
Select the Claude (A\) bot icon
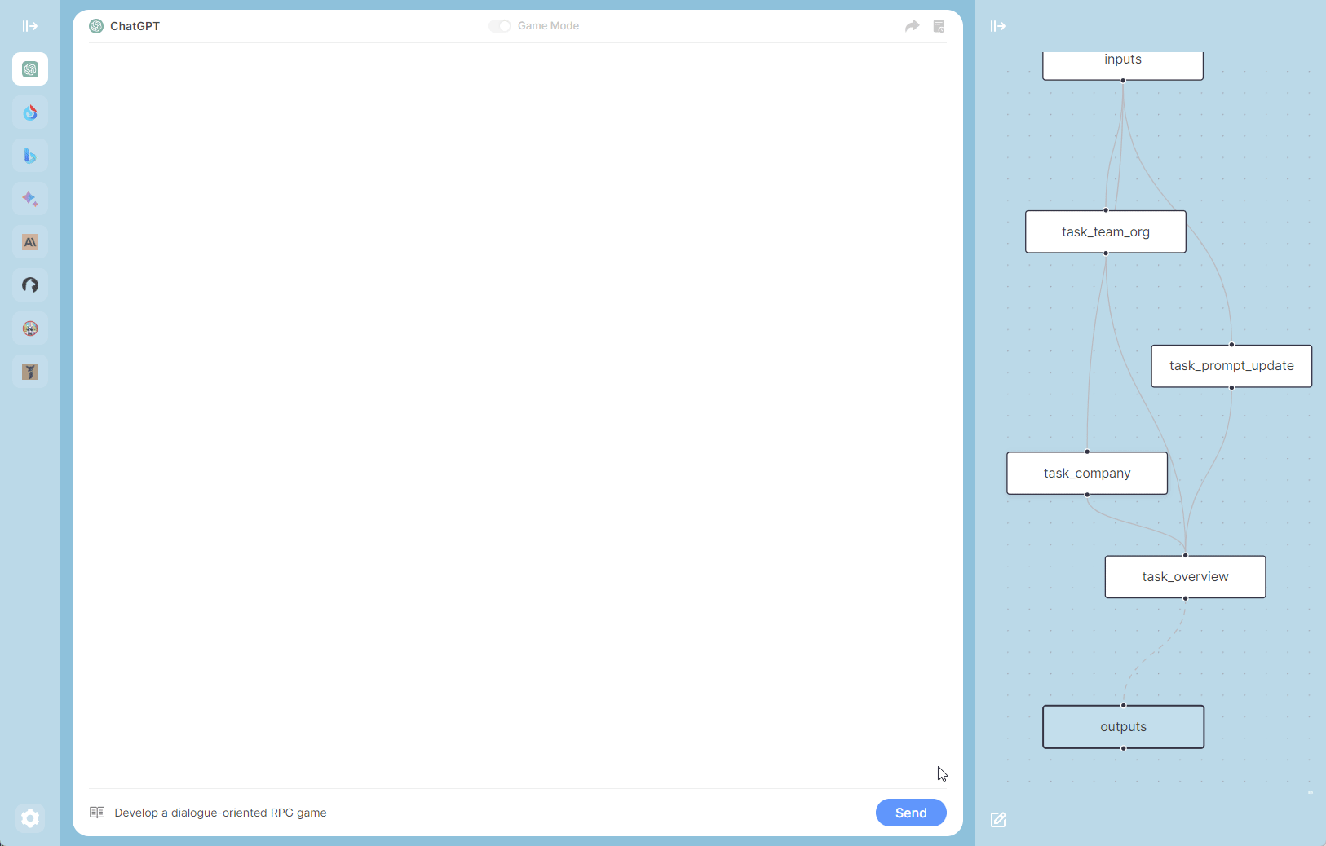[30, 242]
